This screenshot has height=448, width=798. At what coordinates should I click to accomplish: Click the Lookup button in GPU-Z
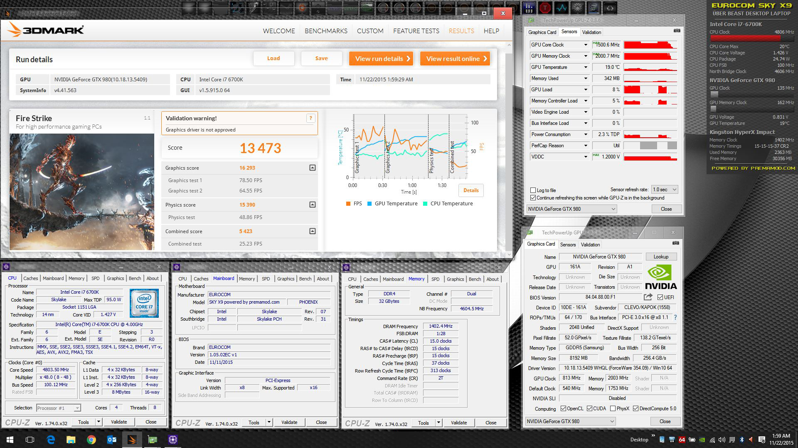pos(661,257)
